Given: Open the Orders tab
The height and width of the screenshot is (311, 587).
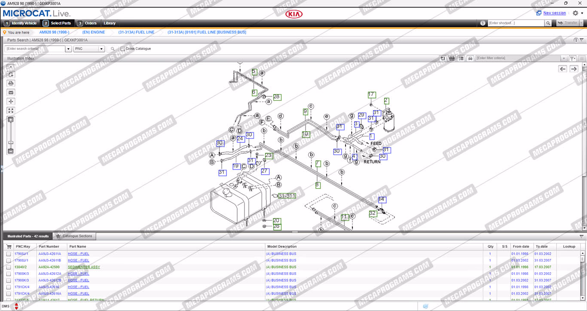Looking at the screenshot, I should 87,23.
